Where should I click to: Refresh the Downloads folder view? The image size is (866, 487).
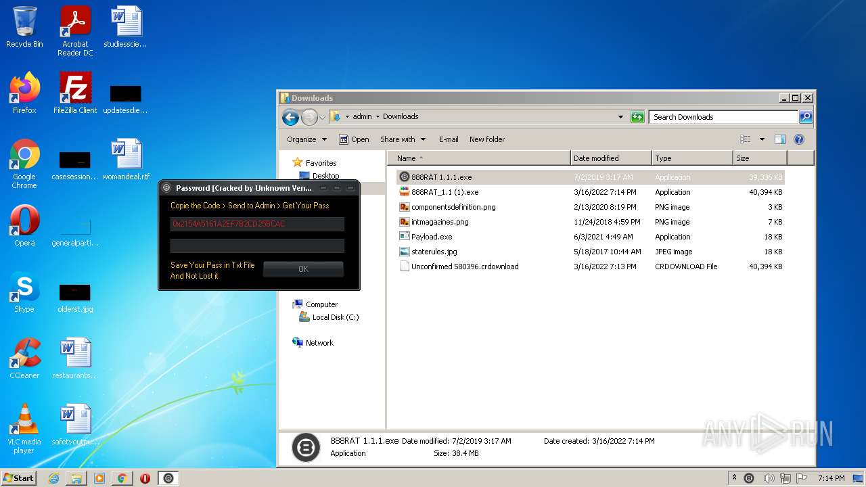(x=637, y=117)
